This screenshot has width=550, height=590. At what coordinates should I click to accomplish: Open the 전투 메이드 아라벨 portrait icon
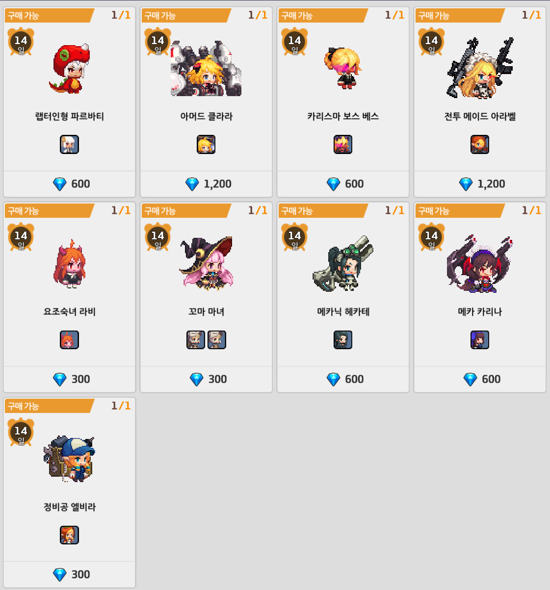[480, 144]
